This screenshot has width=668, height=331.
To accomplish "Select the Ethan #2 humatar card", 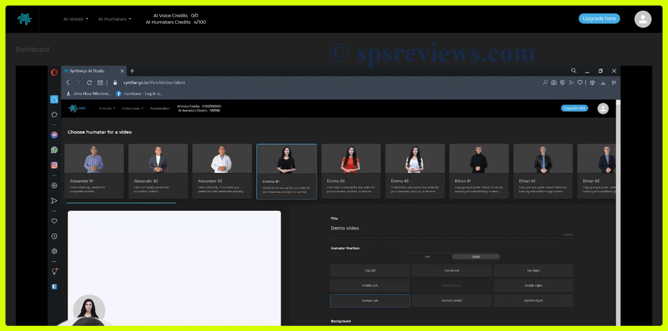I will (x=543, y=171).
